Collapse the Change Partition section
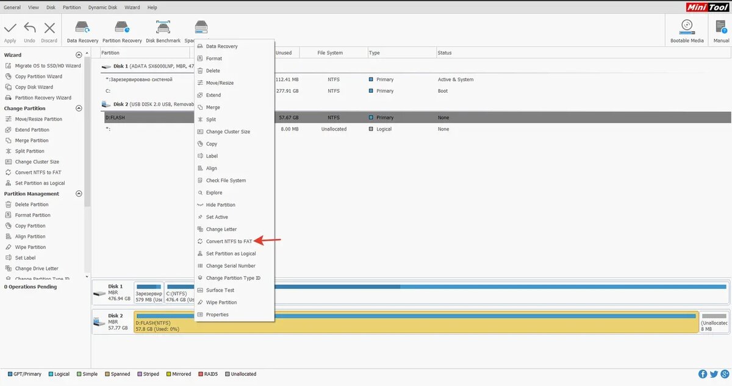 click(78, 109)
